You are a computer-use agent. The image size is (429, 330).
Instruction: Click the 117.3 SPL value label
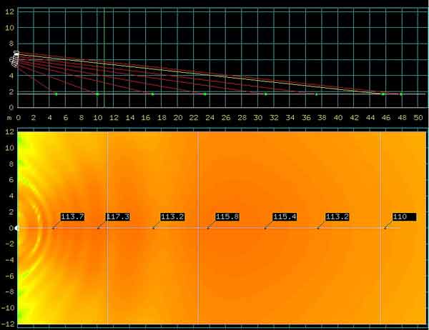[118, 217]
